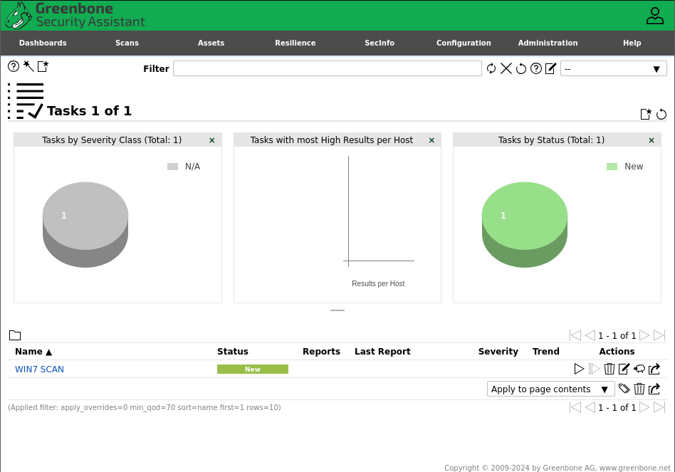
Task: Go to last page in bottom pagination
Action: click(x=659, y=407)
